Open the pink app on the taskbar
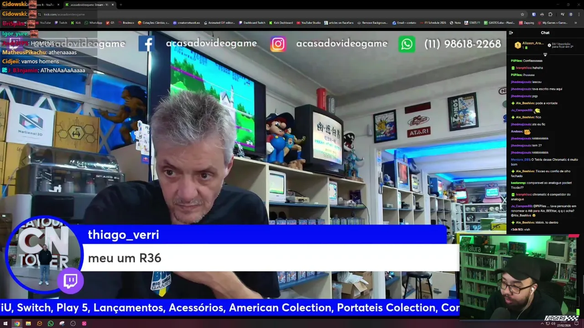The width and height of the screenshot is (584, 328). (84, 323)
